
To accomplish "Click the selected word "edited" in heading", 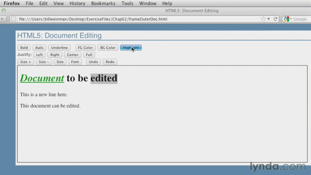I will (x=104, y=78).
